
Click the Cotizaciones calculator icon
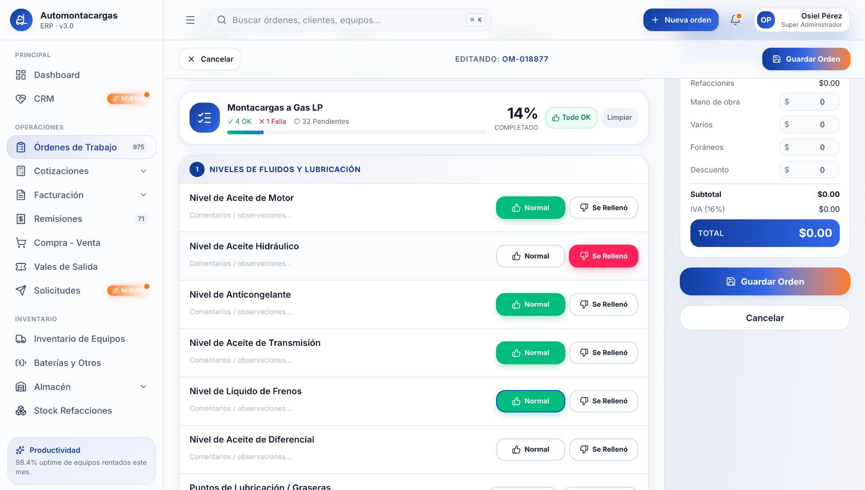tap(21, 171)
